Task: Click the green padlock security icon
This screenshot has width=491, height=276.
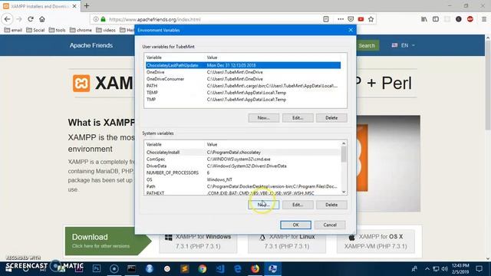Action: [103, 19]
